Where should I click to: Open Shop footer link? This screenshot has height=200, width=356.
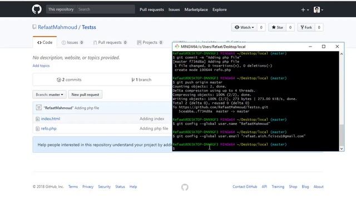tap(293, 187)
